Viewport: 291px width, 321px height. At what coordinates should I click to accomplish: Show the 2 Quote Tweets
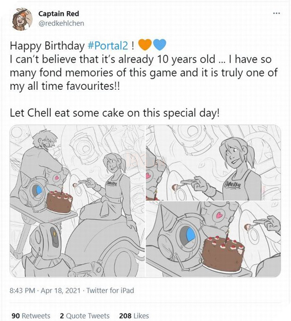tap(85, 315)
